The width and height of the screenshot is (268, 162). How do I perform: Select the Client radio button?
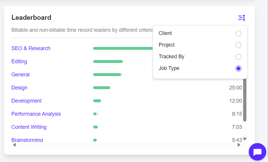[x=238, y=34]
